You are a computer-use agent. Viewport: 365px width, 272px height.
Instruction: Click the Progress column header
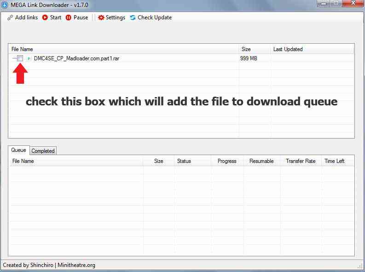(x=227, y=161)
